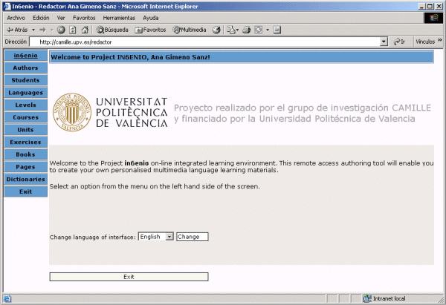Click the Refresh page icon
This screenshot has width=446, height=305.
pos(73,30)
